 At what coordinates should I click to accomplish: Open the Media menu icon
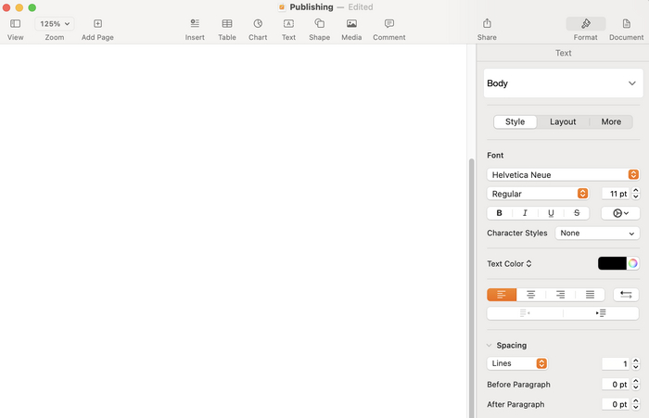tap(351, 24)
